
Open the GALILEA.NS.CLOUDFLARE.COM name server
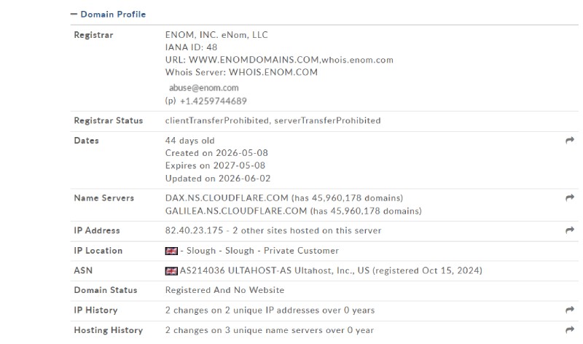[236, 211]
